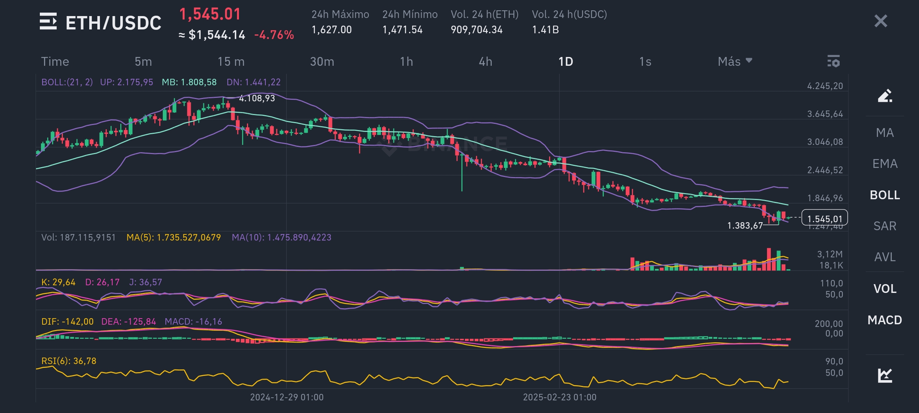Disable the MACD panel
Image resolution: width=919 pixels, height=413 pixels.
pyautogui.click(x=884, y=320)
